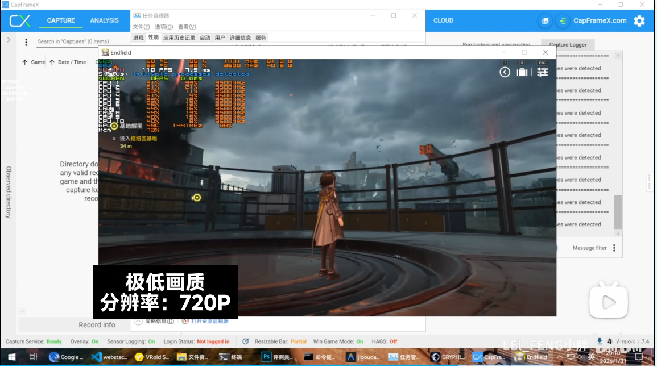Click the CapFrameX CX logo
Viewport: 657px width, 367px height.
coord(20,20)
